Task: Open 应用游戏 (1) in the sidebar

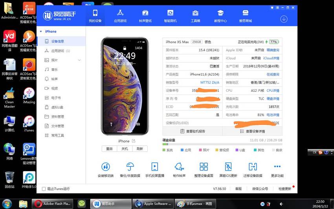Action: pos(61,51)
